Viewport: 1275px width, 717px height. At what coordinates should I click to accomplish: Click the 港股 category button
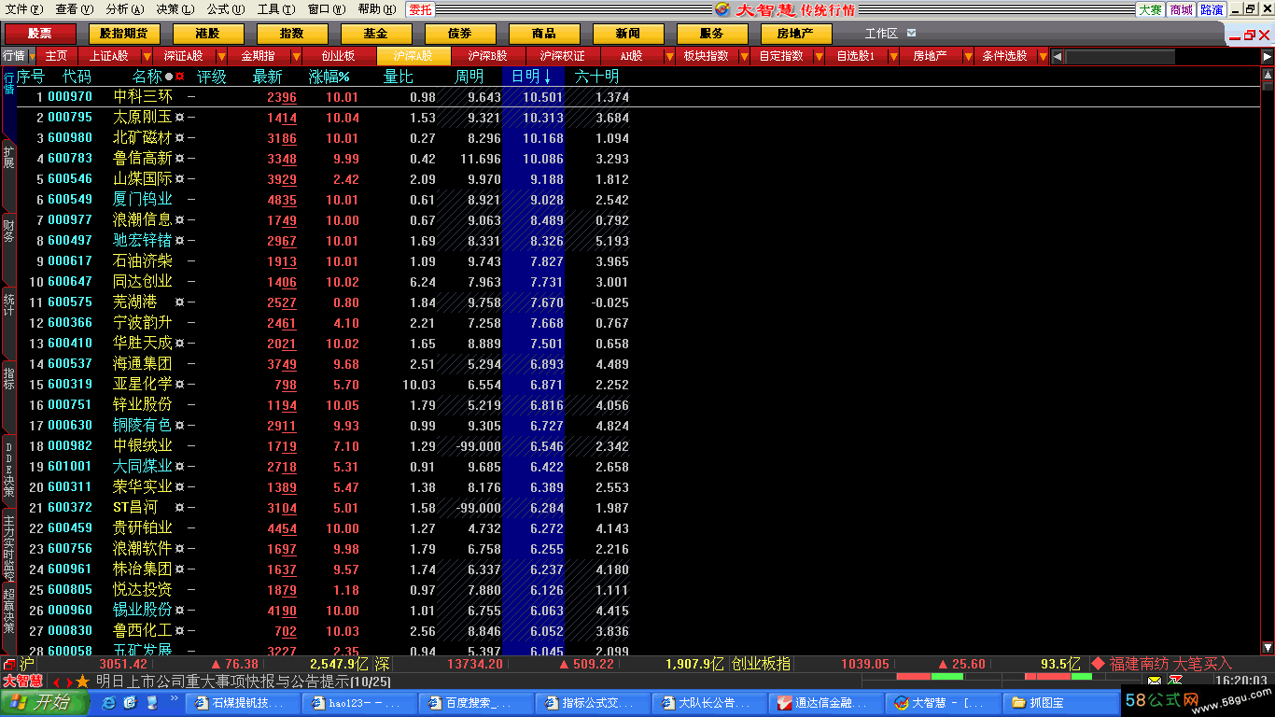[x=208, y=34]
